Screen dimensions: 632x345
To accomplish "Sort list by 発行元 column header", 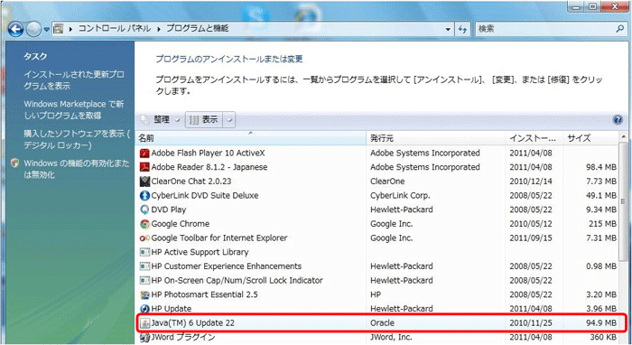I will tap(436, 138).
